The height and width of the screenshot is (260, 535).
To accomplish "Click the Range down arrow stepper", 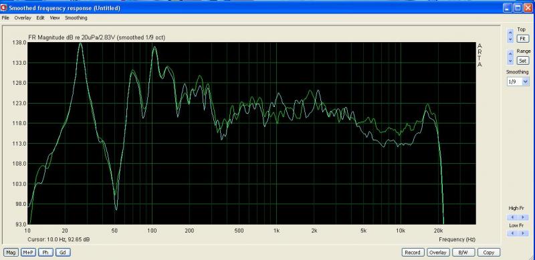I will [510, 61].
